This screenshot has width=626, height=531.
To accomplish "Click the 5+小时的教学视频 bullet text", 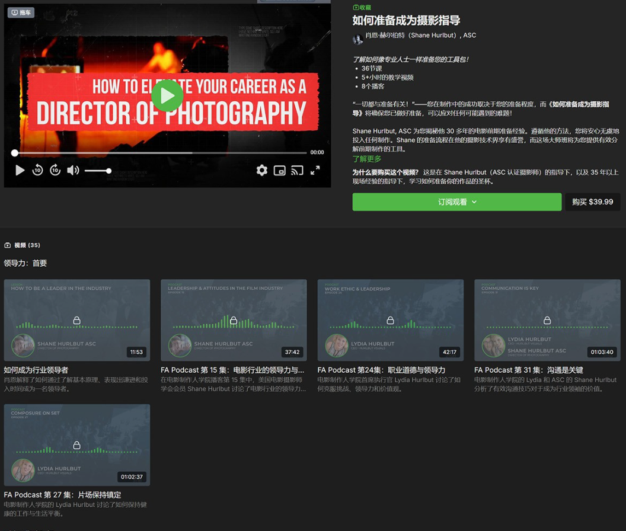I will coord(387,78).
